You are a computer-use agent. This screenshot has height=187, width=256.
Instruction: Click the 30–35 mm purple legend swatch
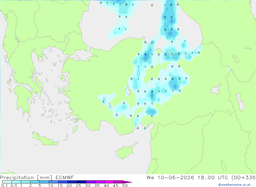click(x=91, y=182)
